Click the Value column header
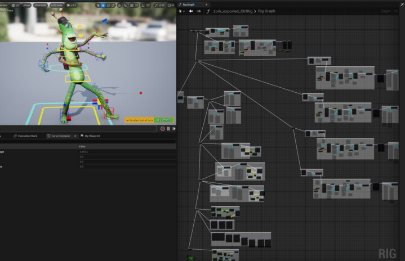 82,146
